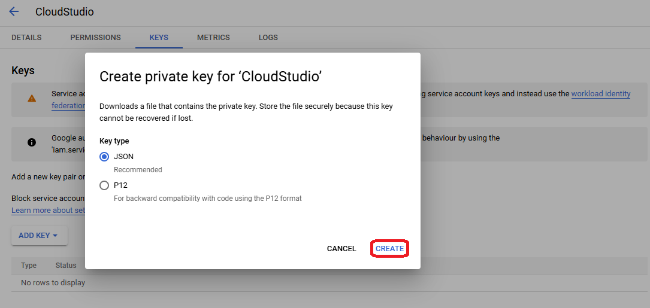Follow the workload identity link
650x308 pixels.
[600, 94]
